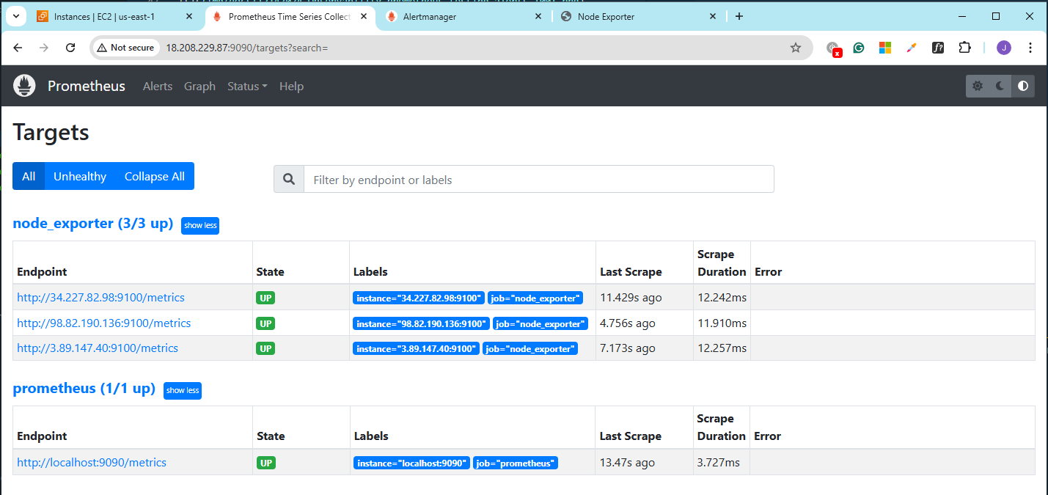Select the half-circle browser-preferred theme button
Screen dimensions: 1048x495
coord(1023,86)
